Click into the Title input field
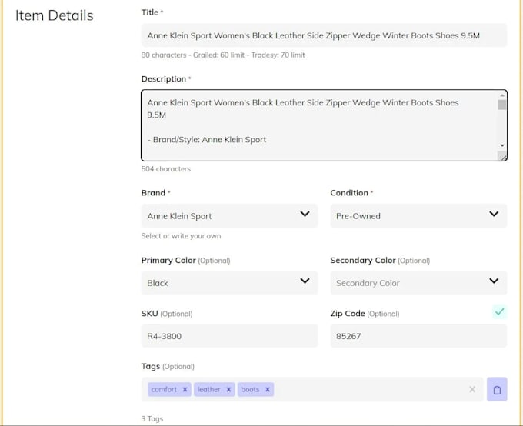Image resolution: width=523 pixels, height=426 pixels. (324, 35)
